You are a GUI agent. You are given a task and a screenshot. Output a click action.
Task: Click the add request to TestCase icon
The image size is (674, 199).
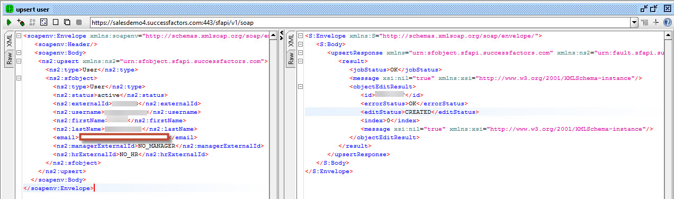pos(21,22)
